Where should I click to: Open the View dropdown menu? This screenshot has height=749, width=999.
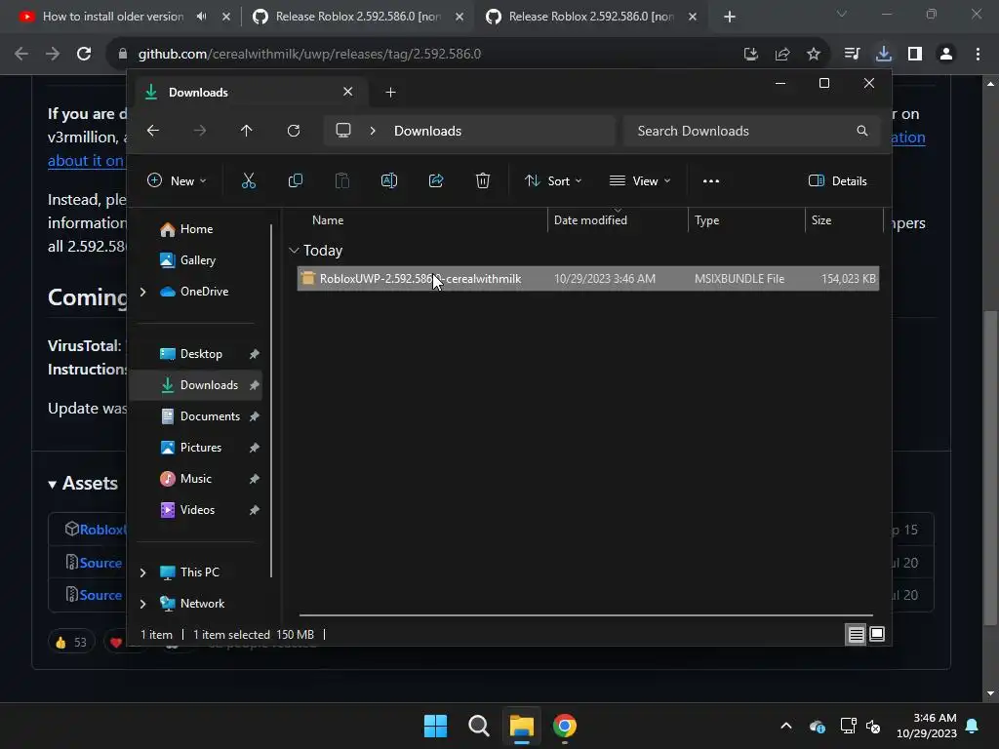[x=640, y=180]
